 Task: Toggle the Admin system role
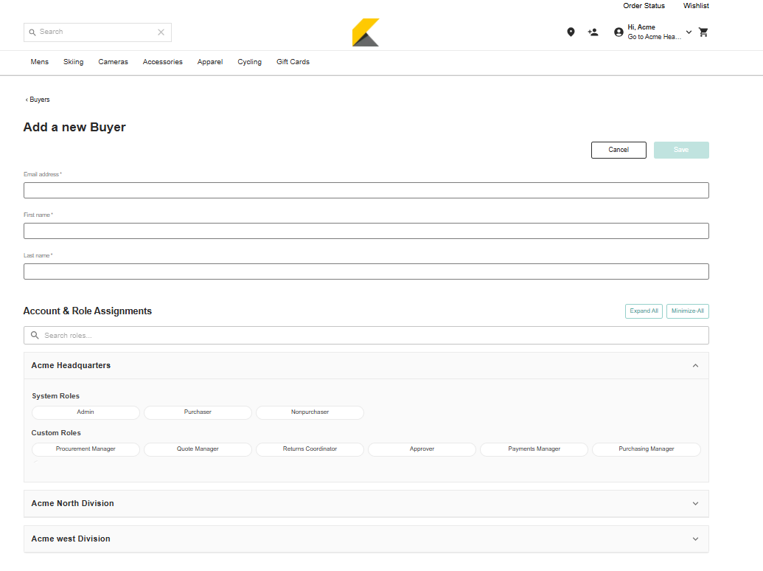click(86, 412)
